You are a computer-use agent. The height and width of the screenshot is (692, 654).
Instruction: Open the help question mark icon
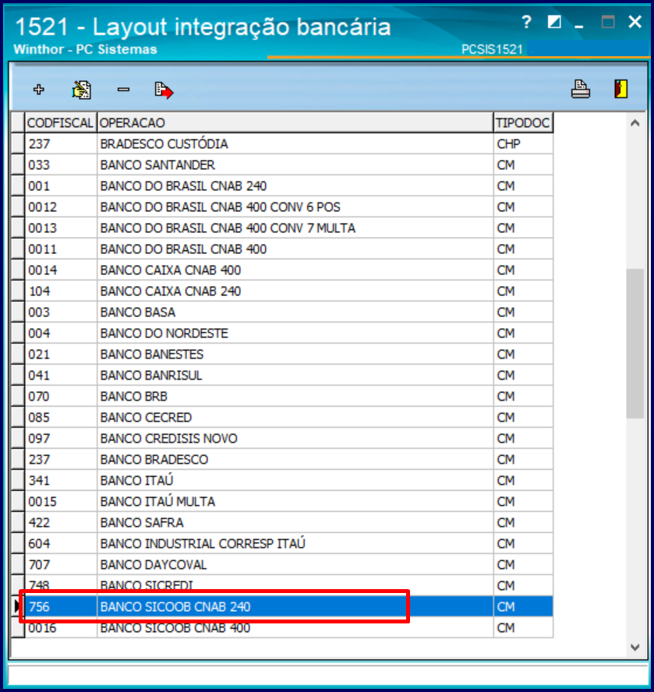click(527, 22)
